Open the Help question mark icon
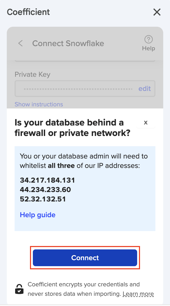Image resolution: width=170 pixels, height=306 pixels. click(x=148, y=40)
